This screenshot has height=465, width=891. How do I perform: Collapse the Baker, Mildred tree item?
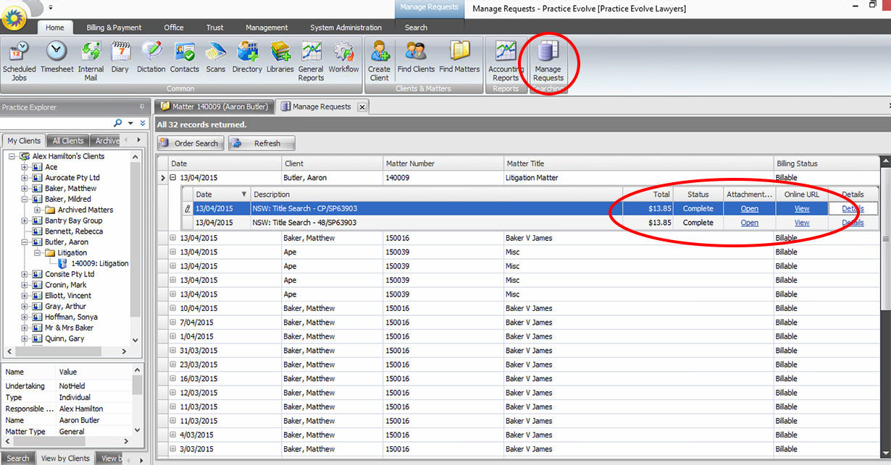pos(23,199)
